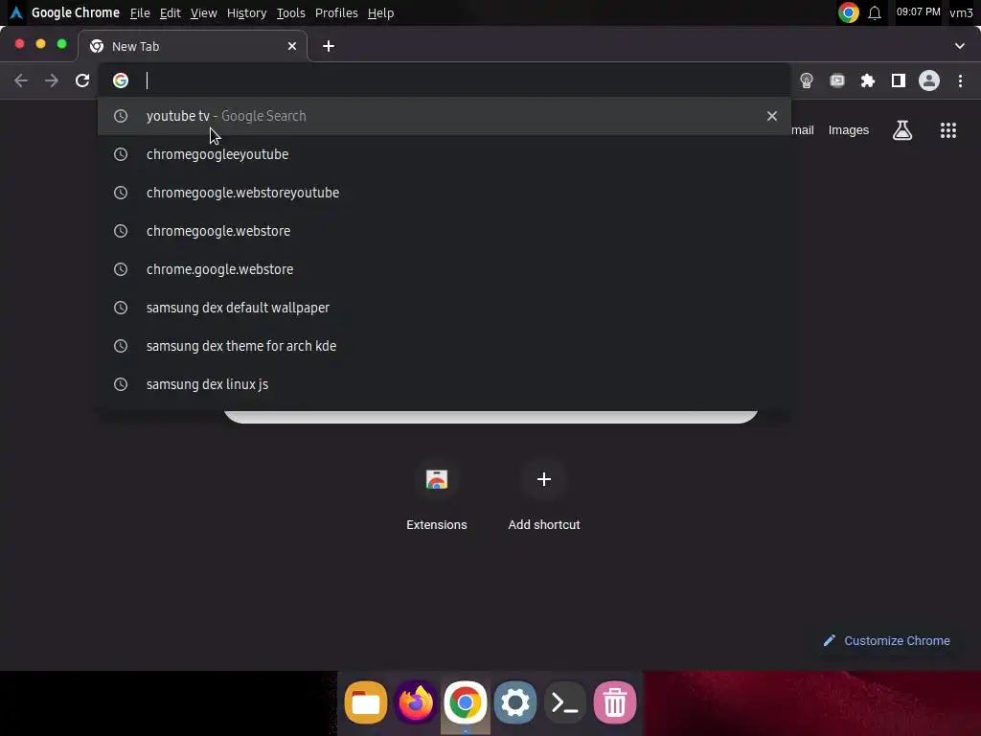
Task: Launch Files from the dock
Action: pyautogui.click(x=366, y=702)
